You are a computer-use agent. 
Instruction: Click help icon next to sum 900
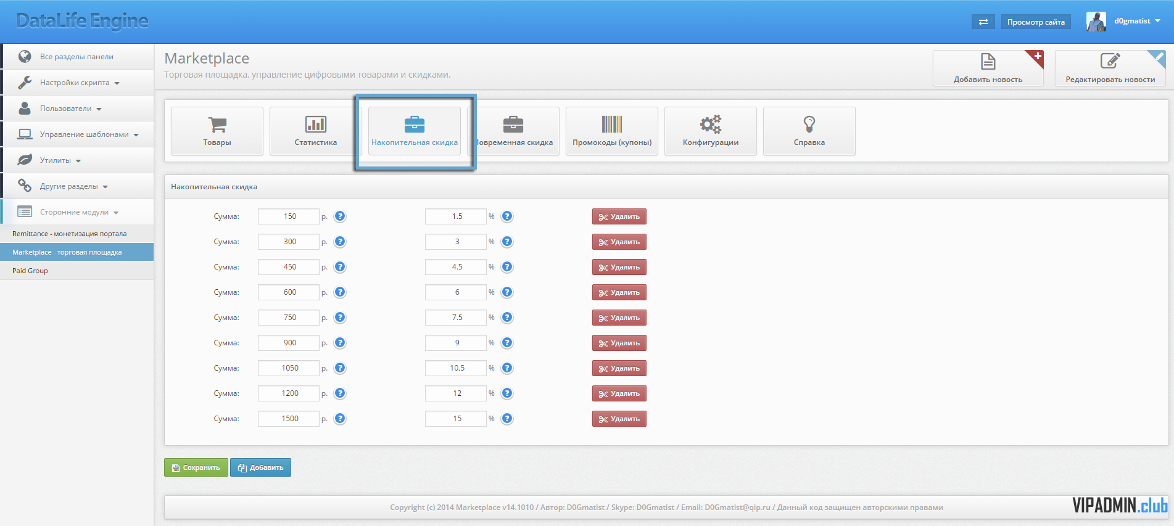coord(340,343)
